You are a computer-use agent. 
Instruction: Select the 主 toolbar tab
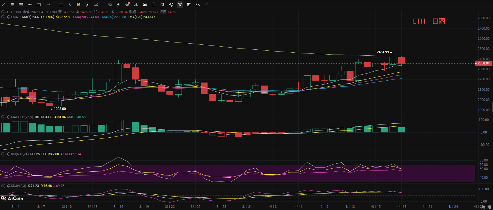coord(61,5)
